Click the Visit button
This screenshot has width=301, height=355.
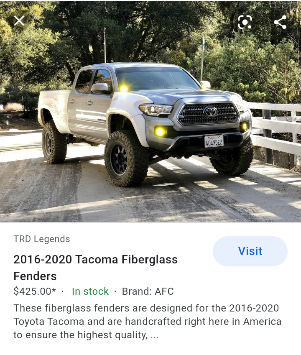(x=250, y=251)
